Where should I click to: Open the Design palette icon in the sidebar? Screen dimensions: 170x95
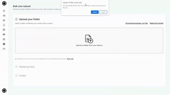coord(4,30)
